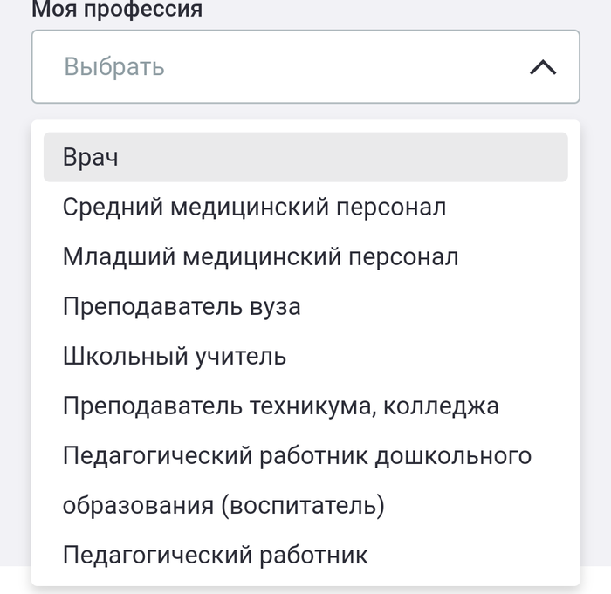Collapse the profession list using the chevron
This screenshot has width=611, height=594.
[x=543, y=67]
